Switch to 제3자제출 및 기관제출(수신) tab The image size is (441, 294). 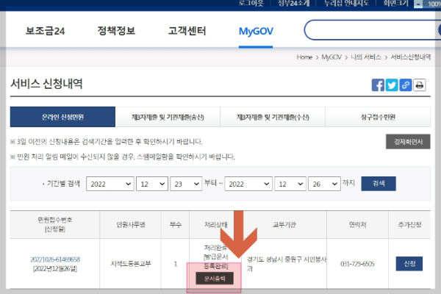coord(273,117)
